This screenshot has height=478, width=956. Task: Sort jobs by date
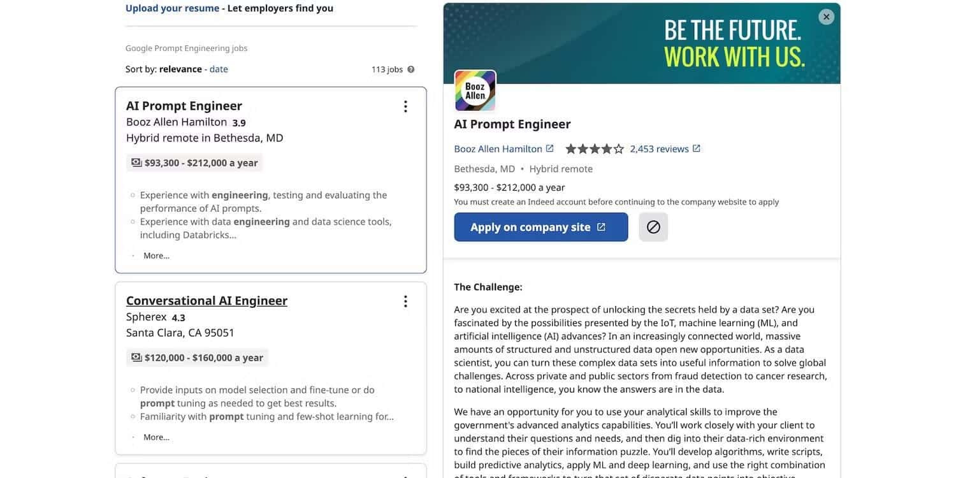[x=219, y=69]
